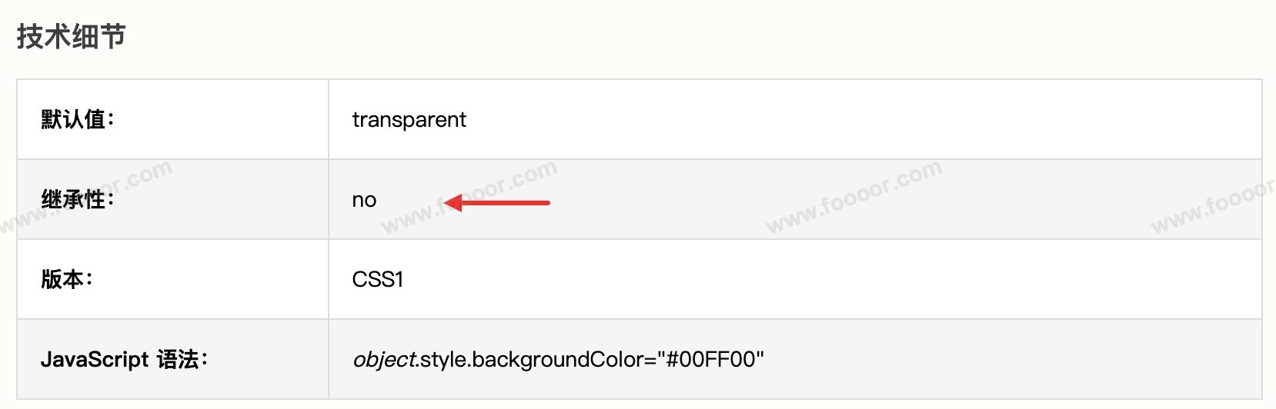Click the "no" inheritance value

tap(364, 200)
